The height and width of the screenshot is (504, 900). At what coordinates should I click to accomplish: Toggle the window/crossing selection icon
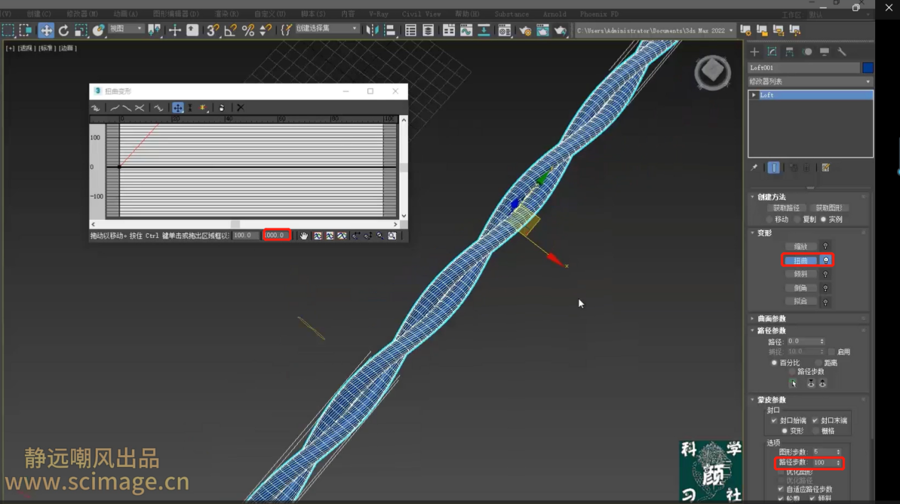[x=26, y=31]
